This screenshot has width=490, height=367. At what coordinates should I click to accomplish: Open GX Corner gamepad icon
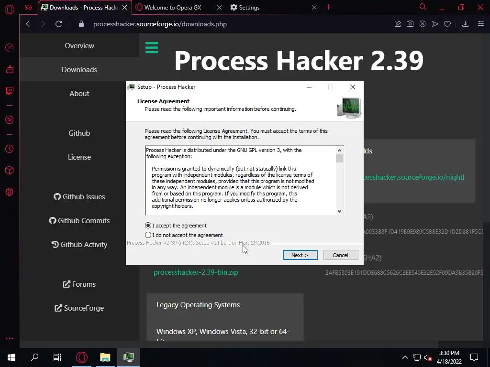point(28,7)
